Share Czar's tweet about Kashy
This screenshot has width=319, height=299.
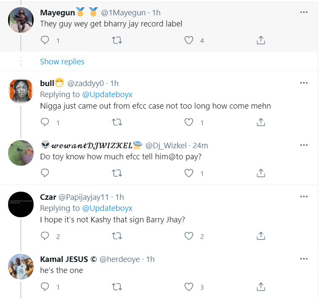click(x=261, y=236)
